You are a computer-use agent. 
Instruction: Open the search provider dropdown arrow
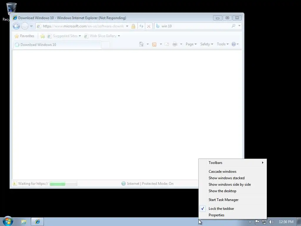tap(239, 26)
